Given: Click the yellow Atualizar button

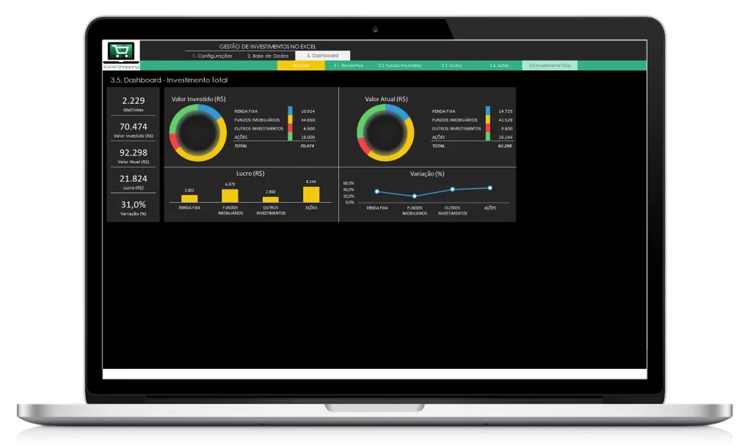Looking at the screenshot, I should pyautogui.click(x=301, y=65).
